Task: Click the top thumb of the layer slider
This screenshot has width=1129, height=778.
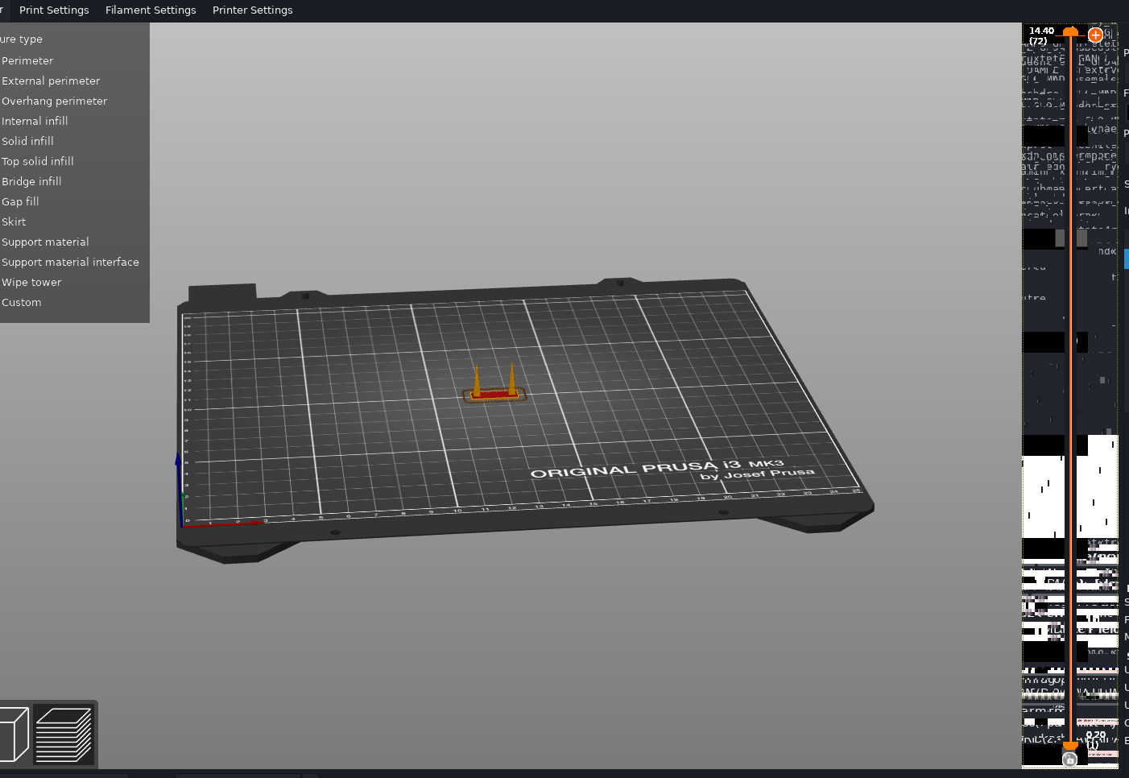Action: (x=1070, y=32)
